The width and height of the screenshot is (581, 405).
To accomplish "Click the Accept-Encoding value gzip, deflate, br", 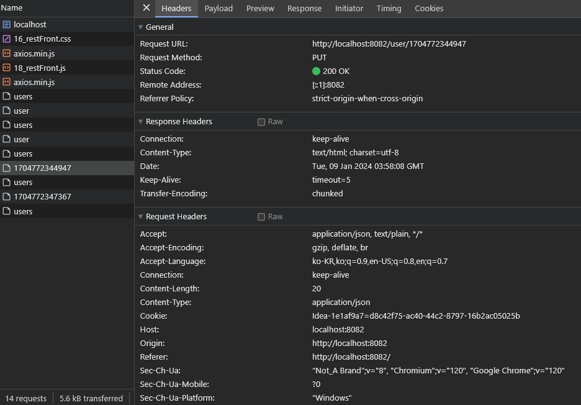I will coord(340,248).
